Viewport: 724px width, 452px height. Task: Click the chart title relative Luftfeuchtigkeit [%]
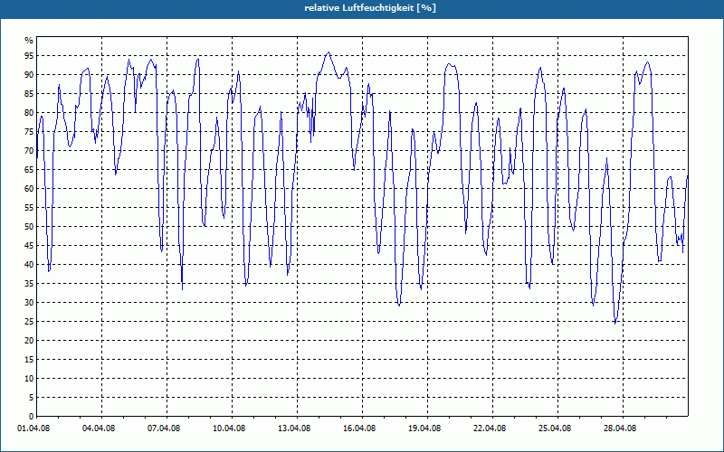coord(370,8)
